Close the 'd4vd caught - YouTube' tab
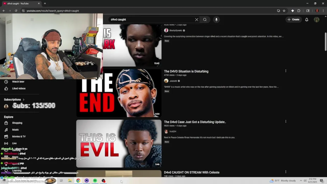 (x=39, y=4)
